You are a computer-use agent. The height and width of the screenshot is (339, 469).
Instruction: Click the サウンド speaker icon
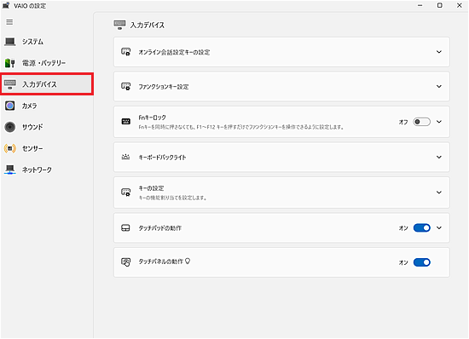pos(10,127)
